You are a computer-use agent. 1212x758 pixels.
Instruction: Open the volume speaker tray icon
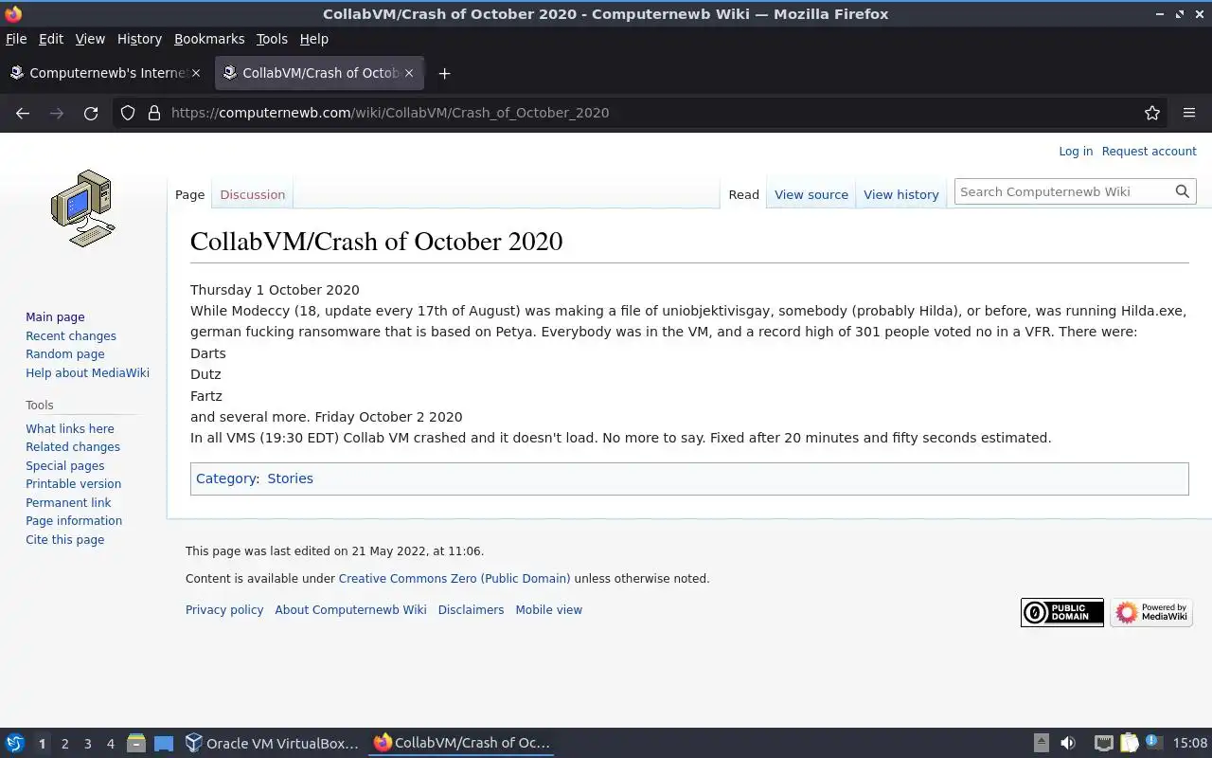click(1068, 743)
